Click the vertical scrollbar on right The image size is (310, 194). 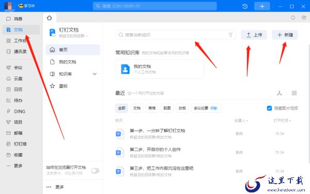click(308, 104)
